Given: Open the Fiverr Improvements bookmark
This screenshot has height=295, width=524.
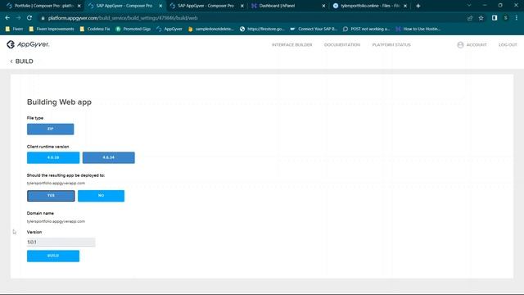Looking at the screenshot, I should 52,29.
